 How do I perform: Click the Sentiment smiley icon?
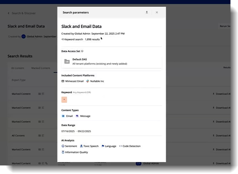[63, 146]
